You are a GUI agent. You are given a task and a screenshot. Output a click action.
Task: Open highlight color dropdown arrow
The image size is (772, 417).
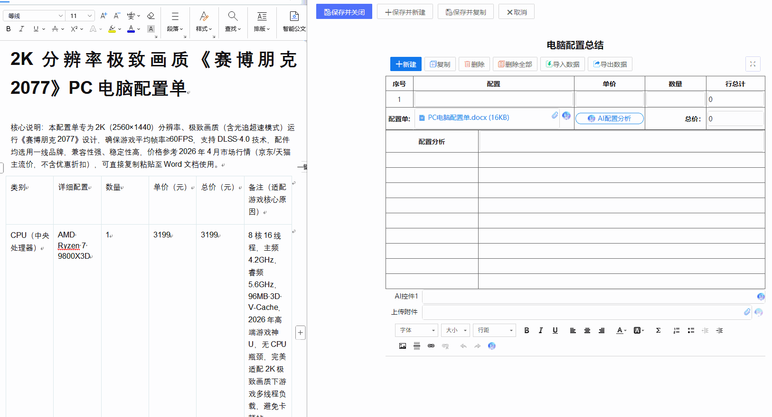coord(120,29)
